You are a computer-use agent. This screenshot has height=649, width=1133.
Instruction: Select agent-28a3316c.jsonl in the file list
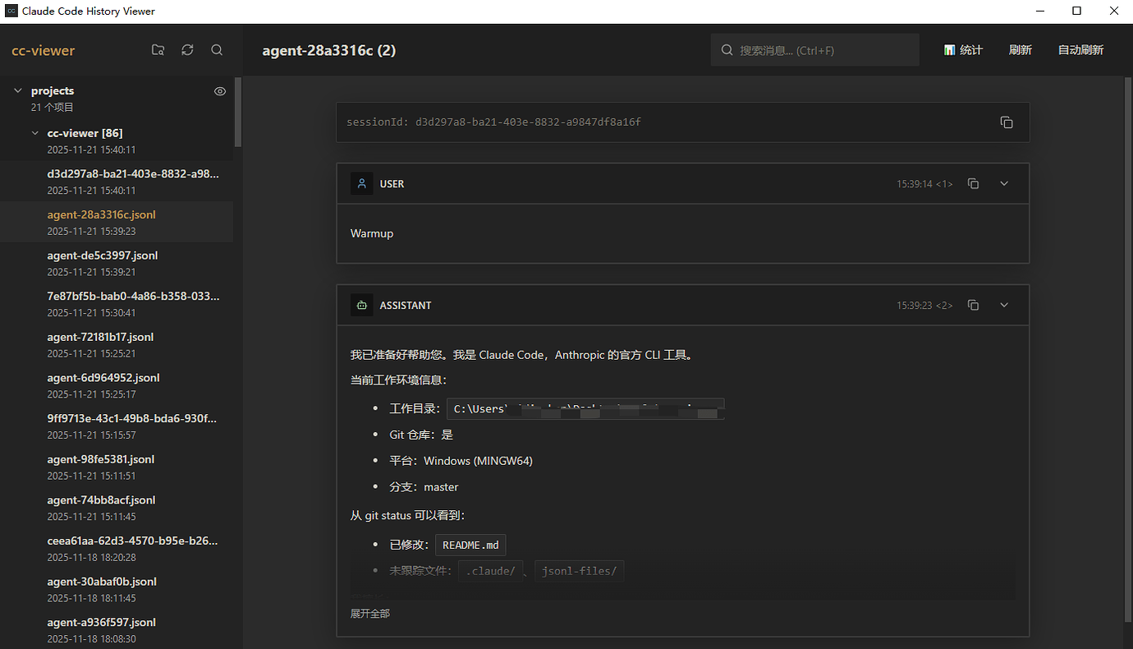click(117, 223)
